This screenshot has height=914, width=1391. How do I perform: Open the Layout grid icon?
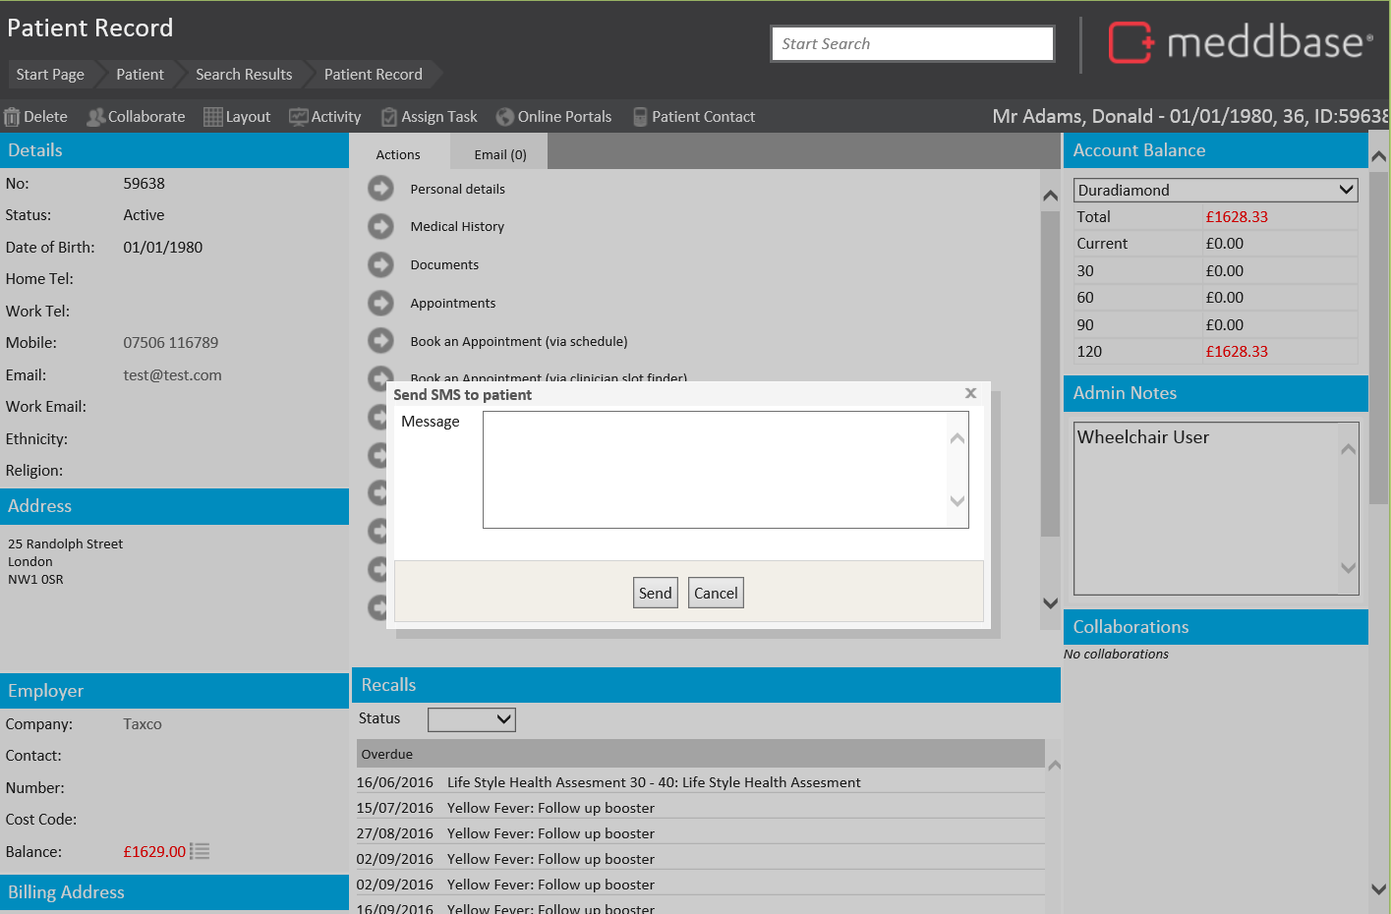[x=213, y=116]
